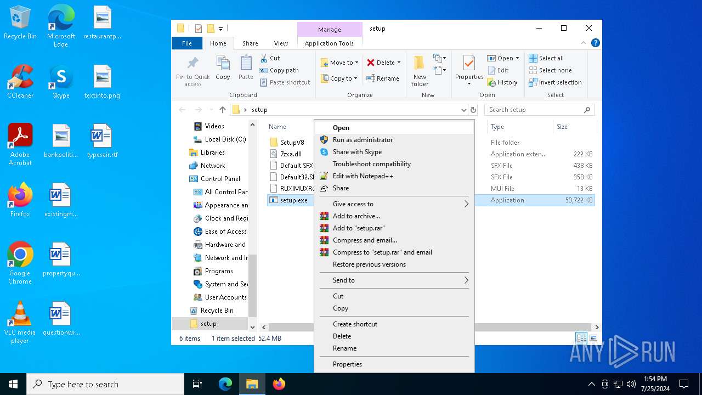Click History in the ribbon

click(502, 82)
